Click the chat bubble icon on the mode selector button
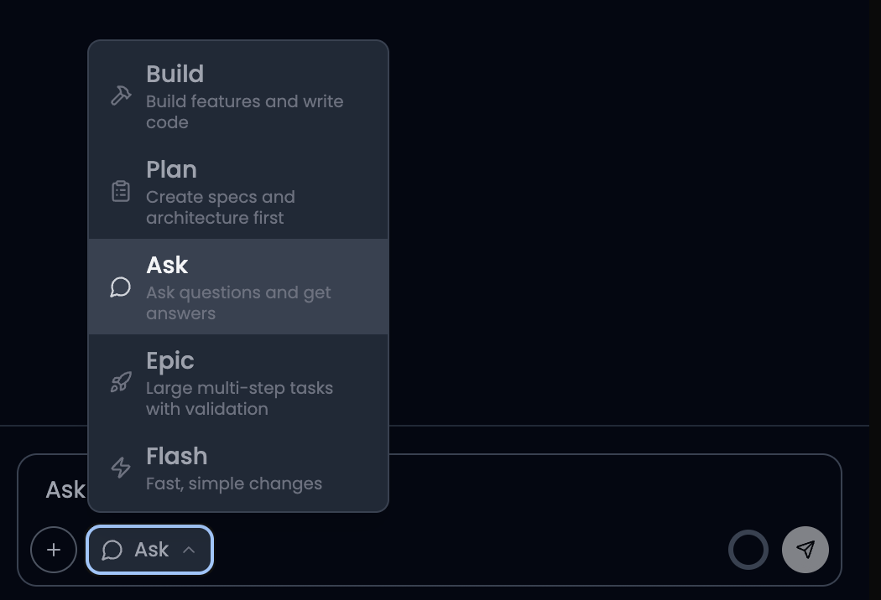 [112, 550]
